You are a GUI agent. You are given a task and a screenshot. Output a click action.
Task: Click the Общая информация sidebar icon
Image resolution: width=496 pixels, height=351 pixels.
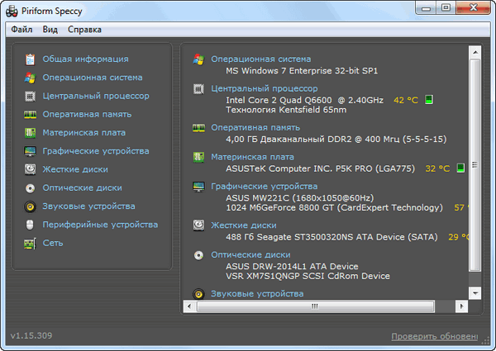[x=30, y=59]
